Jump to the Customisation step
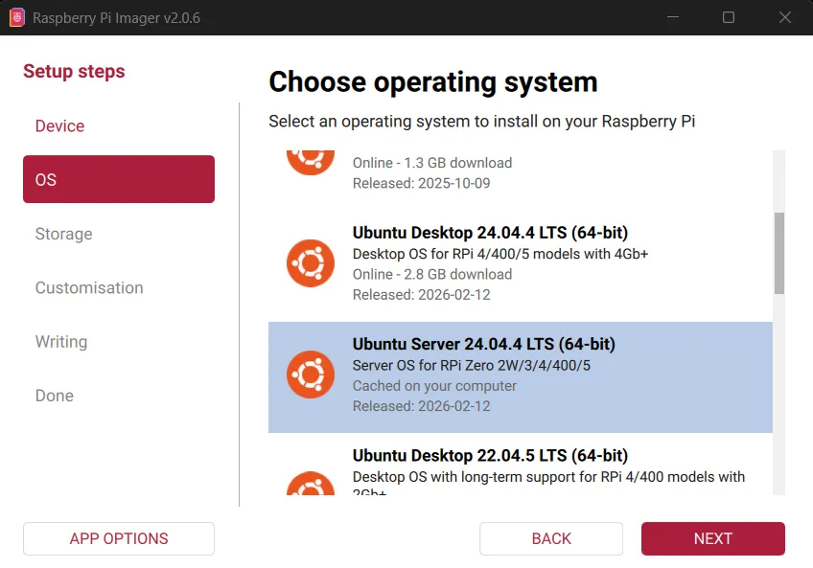The width and height of the screenshot is (813, 568). [x=89, y=287]
